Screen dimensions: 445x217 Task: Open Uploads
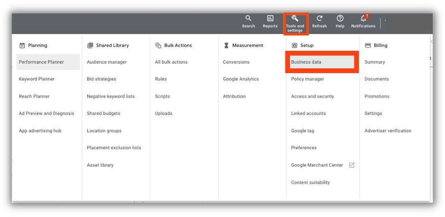[x=164, y=113]
